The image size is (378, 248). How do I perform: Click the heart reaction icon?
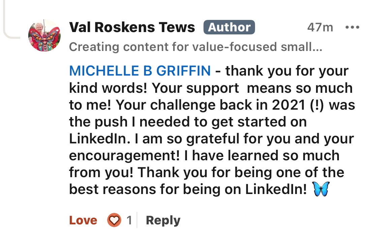click(114, 220)
